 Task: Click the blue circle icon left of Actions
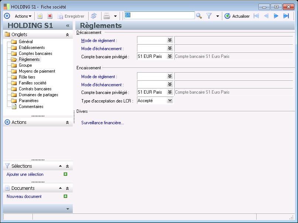7,16
